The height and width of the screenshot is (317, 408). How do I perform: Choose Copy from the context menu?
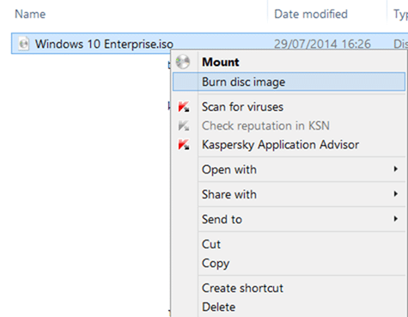[x=289, y=263]
